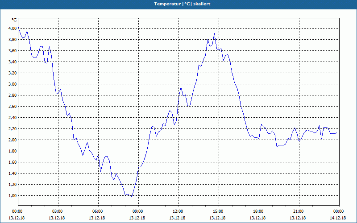
Task: Click the 1,20 y-axis value
Action: pyautogui.click(x=13, y=185)
